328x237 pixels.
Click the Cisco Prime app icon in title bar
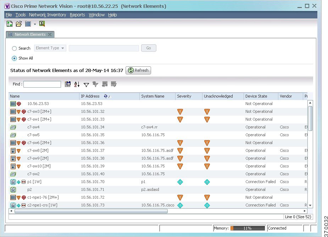pyautogui.click(x=7, y=6)
